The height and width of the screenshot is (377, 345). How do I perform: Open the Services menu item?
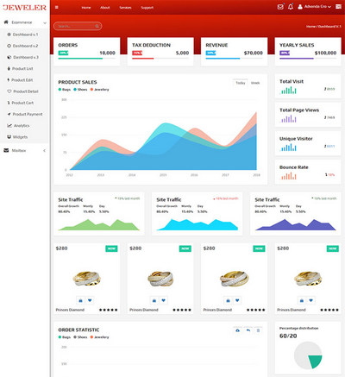click(125, 8)
